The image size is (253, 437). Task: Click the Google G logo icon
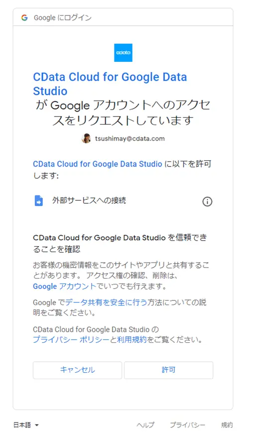tap(24, 18)
